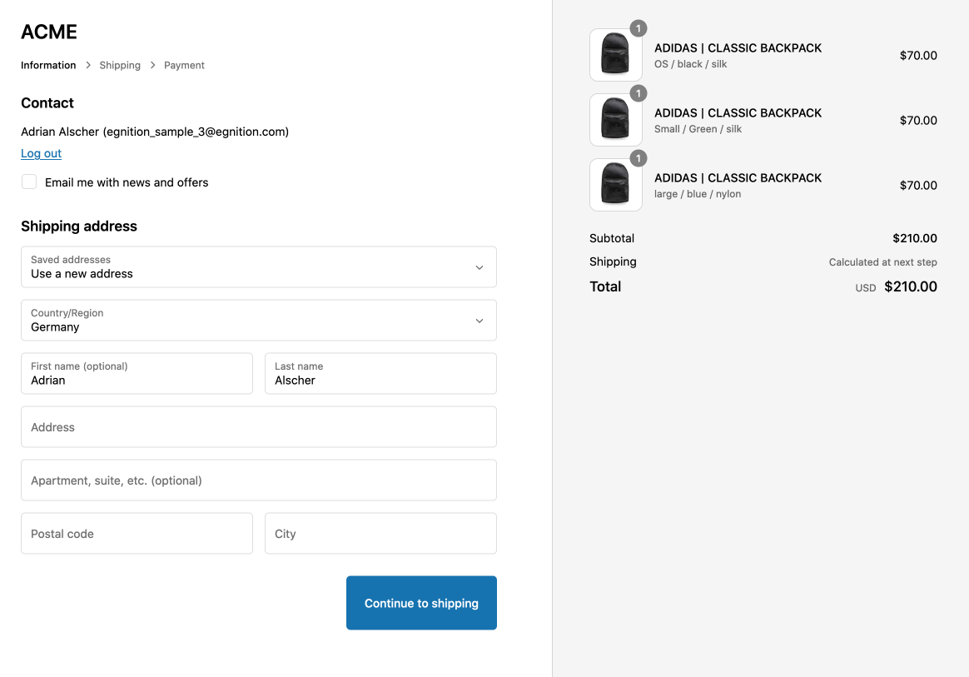Click into the City field
This screenshot has width=969, height=677.
coord(380,533)
